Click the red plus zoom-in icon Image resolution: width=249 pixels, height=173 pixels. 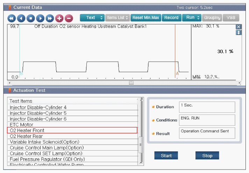point(59,18)
